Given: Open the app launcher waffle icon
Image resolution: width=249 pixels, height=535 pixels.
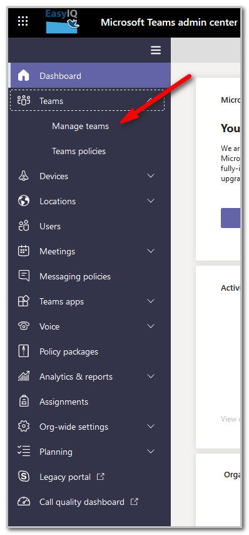Looking at the screenshot, I should click(x=23, y=21).
